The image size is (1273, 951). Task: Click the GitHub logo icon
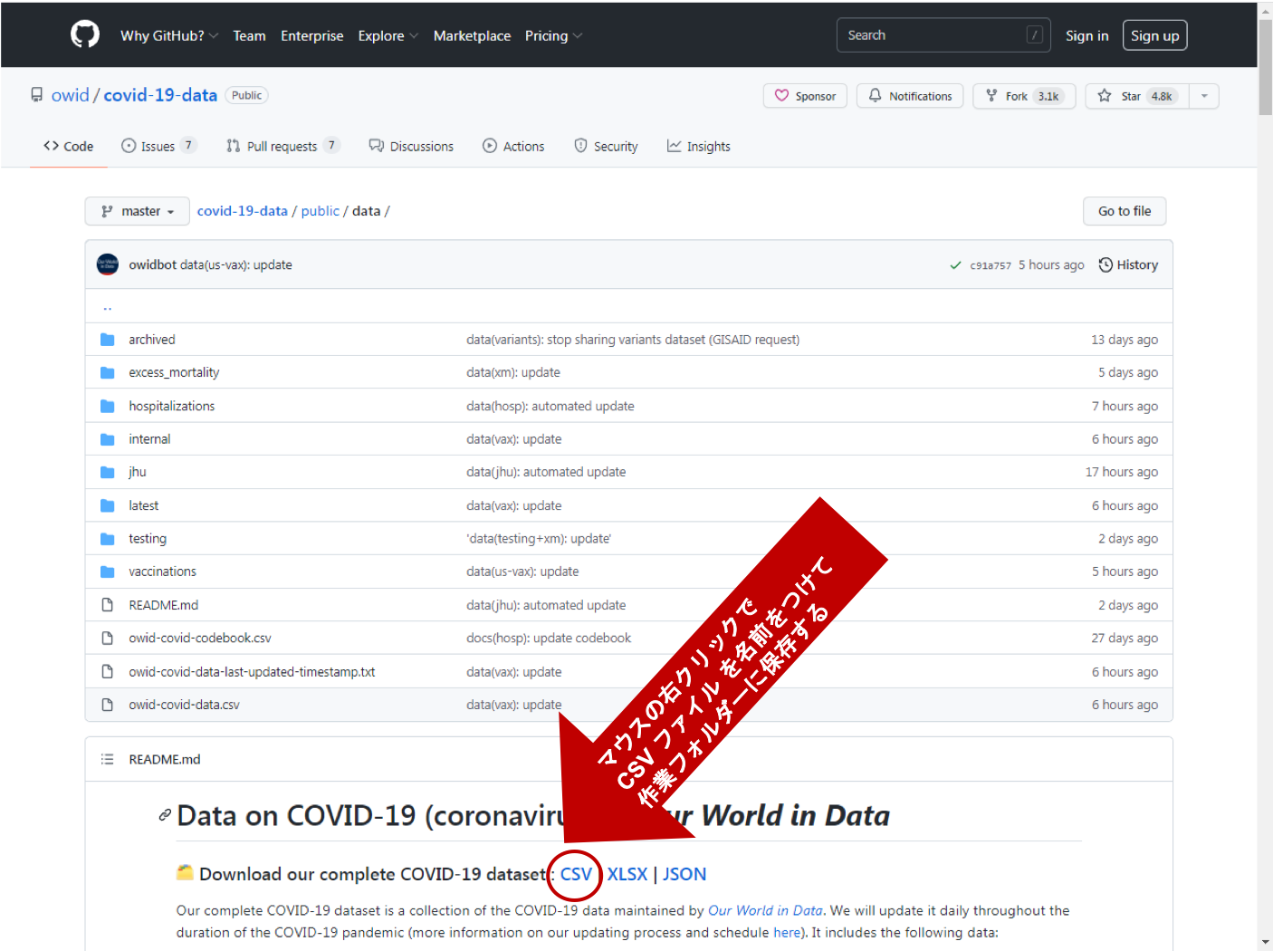pos(85,35)
